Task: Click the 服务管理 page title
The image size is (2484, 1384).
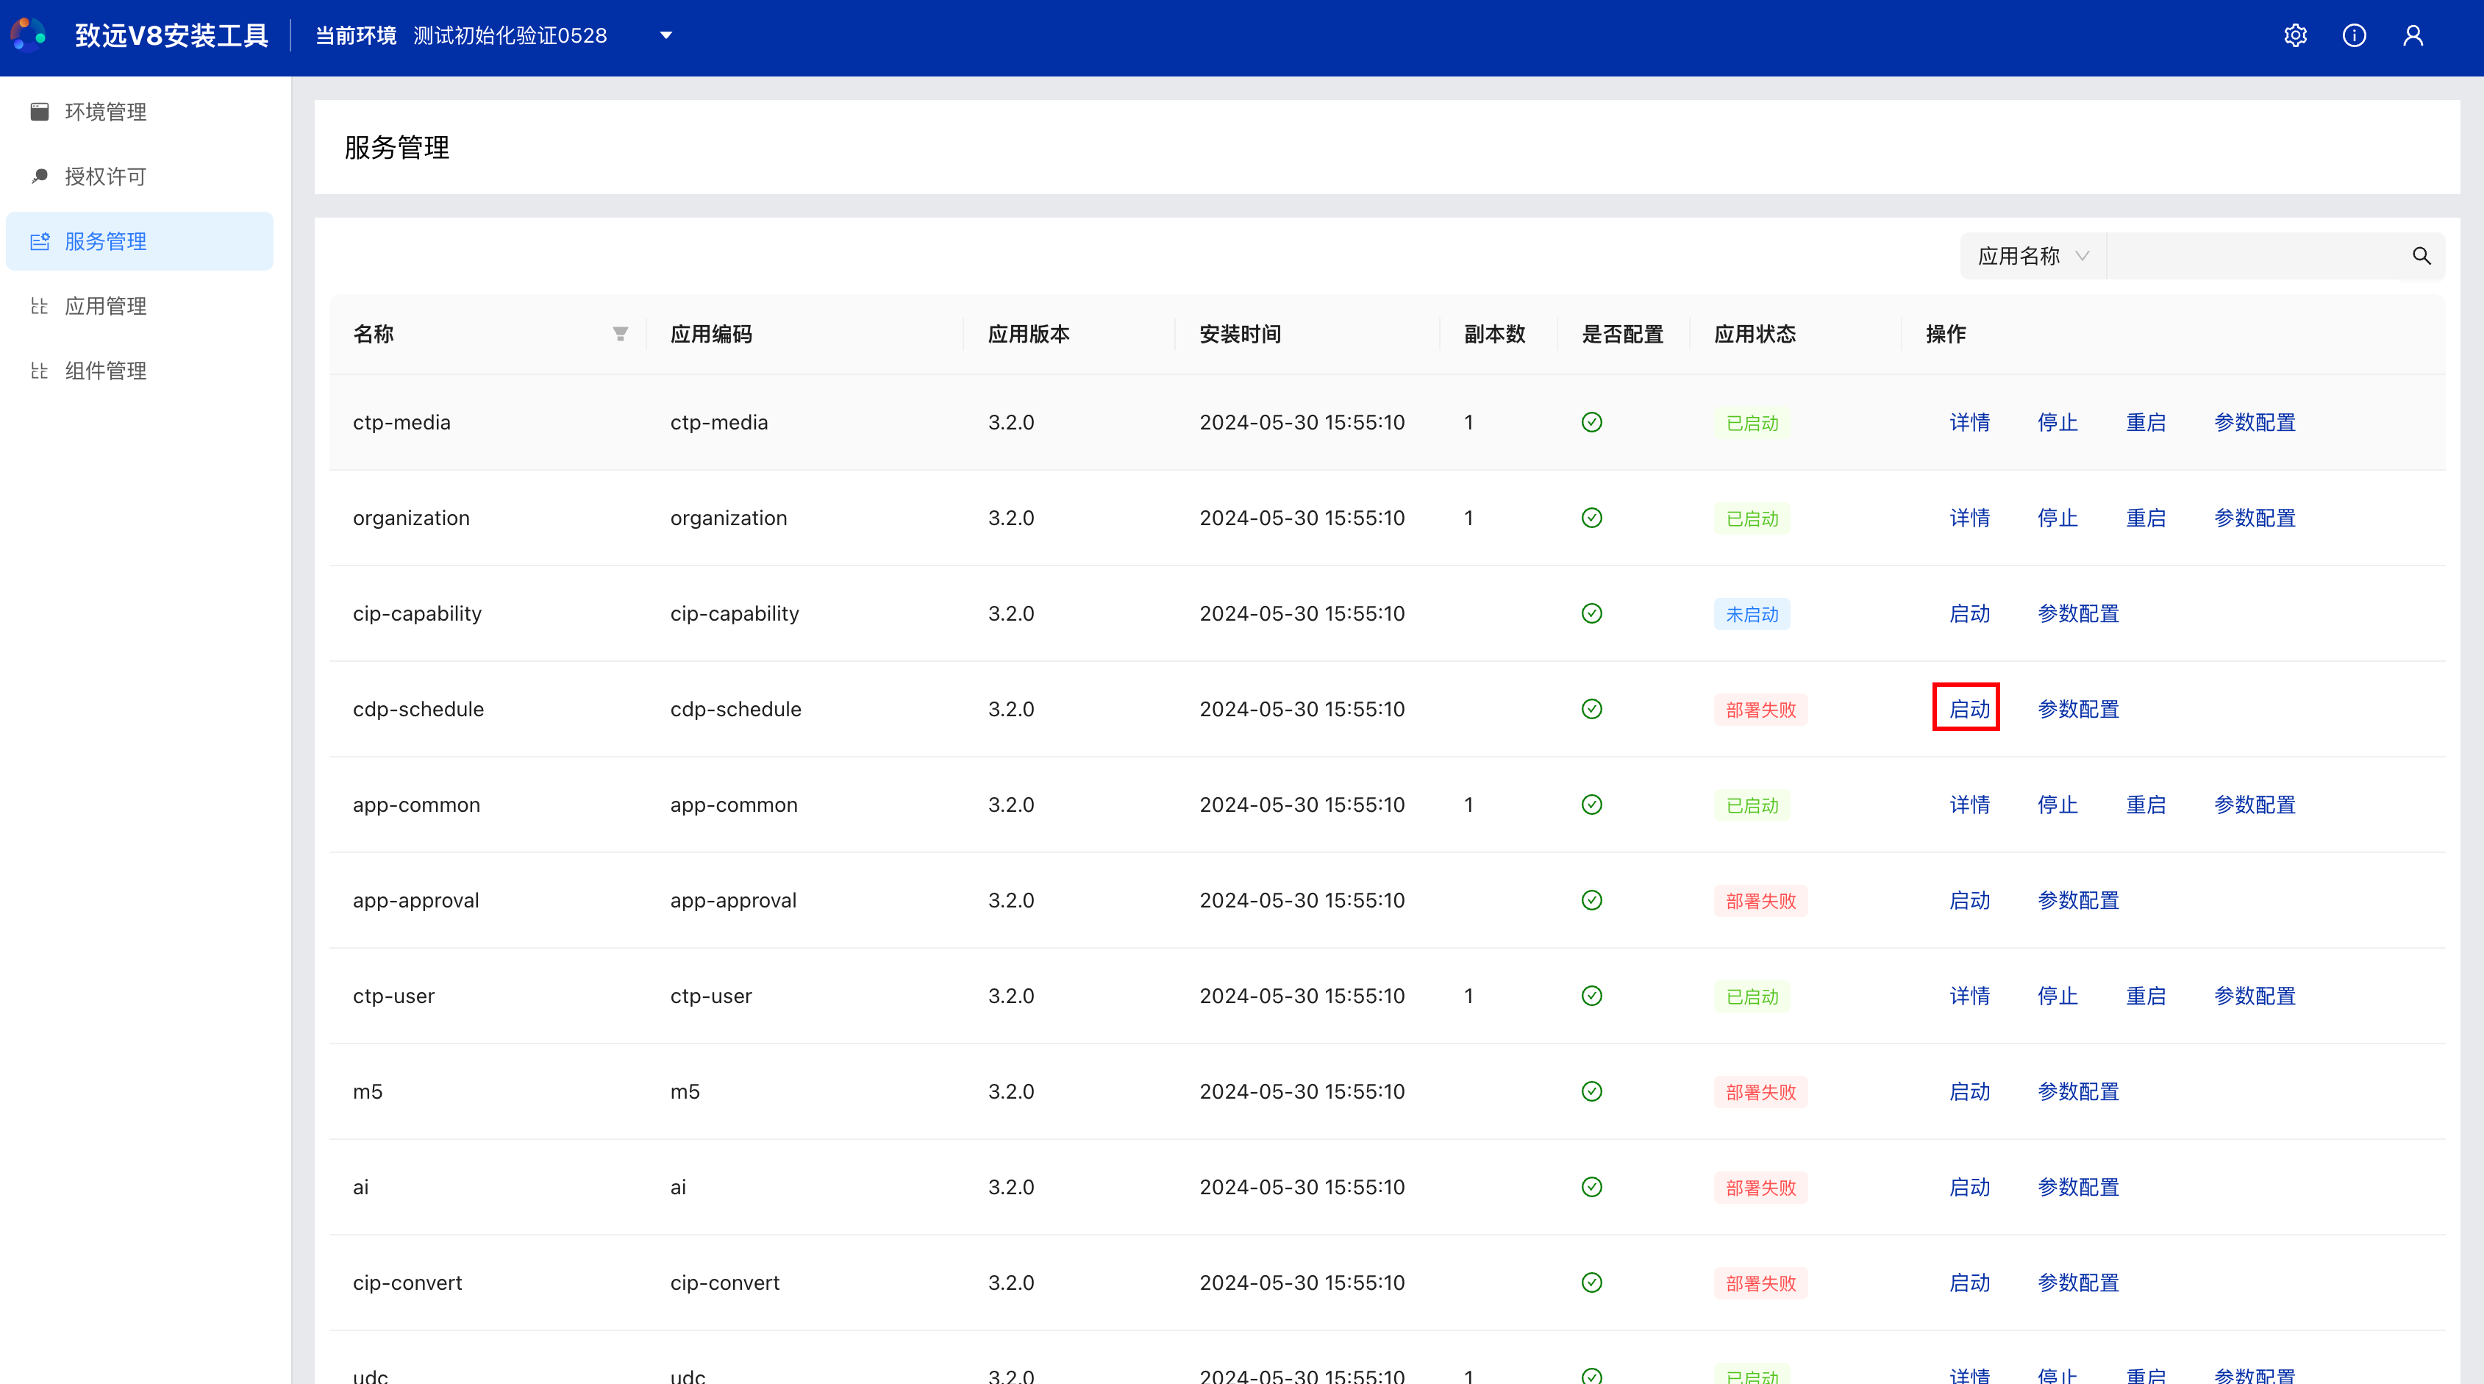Action: point(396,148)
